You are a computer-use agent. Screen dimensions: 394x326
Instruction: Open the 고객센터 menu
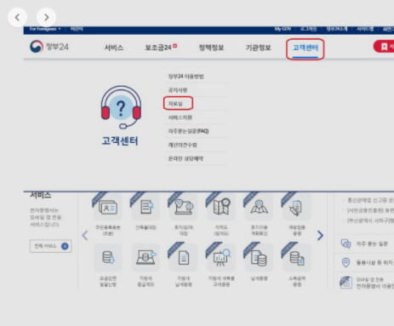click(305, 48)
